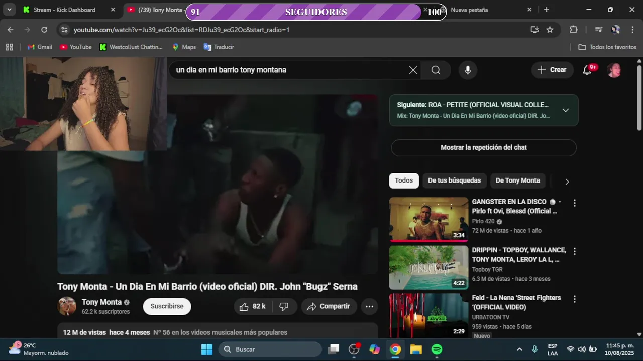This screenshot has width=643, height=361.
Task: Show hidden system tray icons
Action: pyautogui.click(x=519, y=349)
